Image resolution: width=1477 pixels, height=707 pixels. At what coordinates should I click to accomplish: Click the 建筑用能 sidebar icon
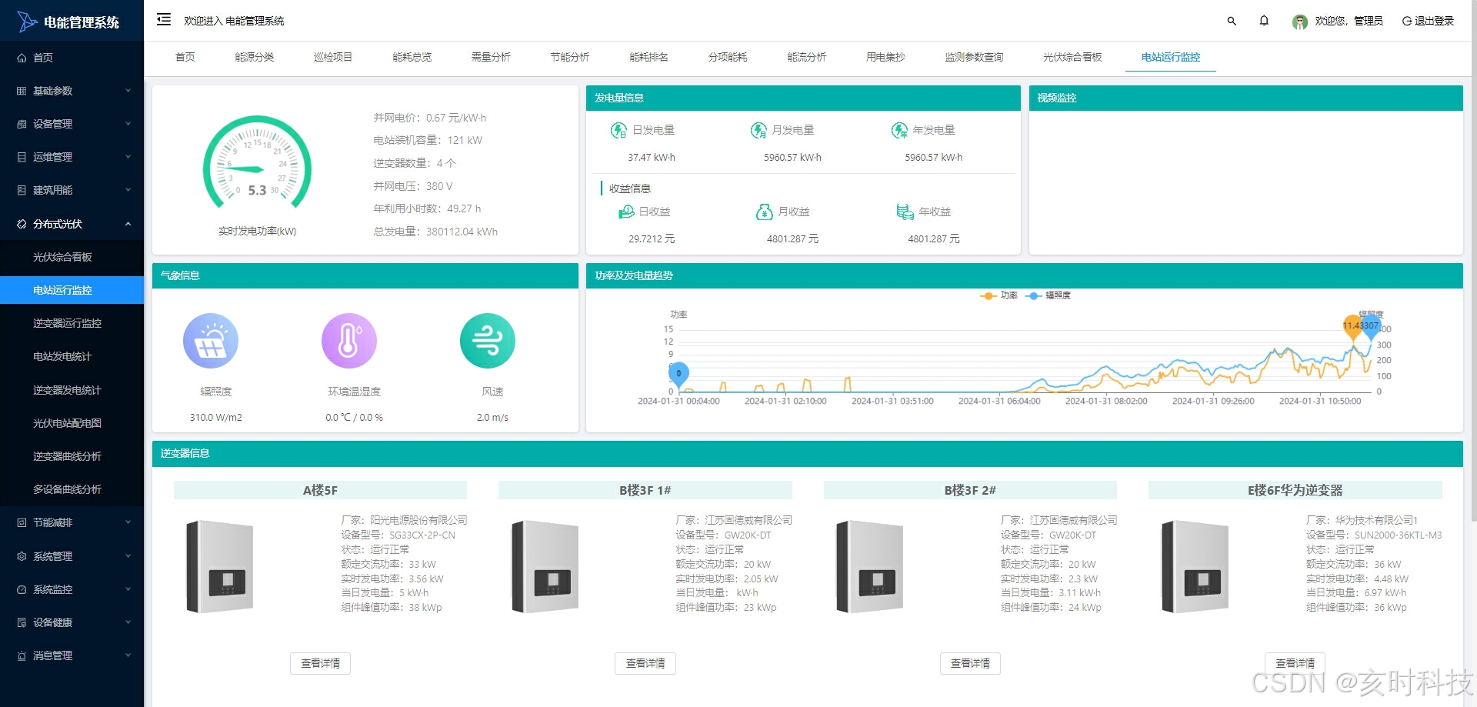[22, 190]
